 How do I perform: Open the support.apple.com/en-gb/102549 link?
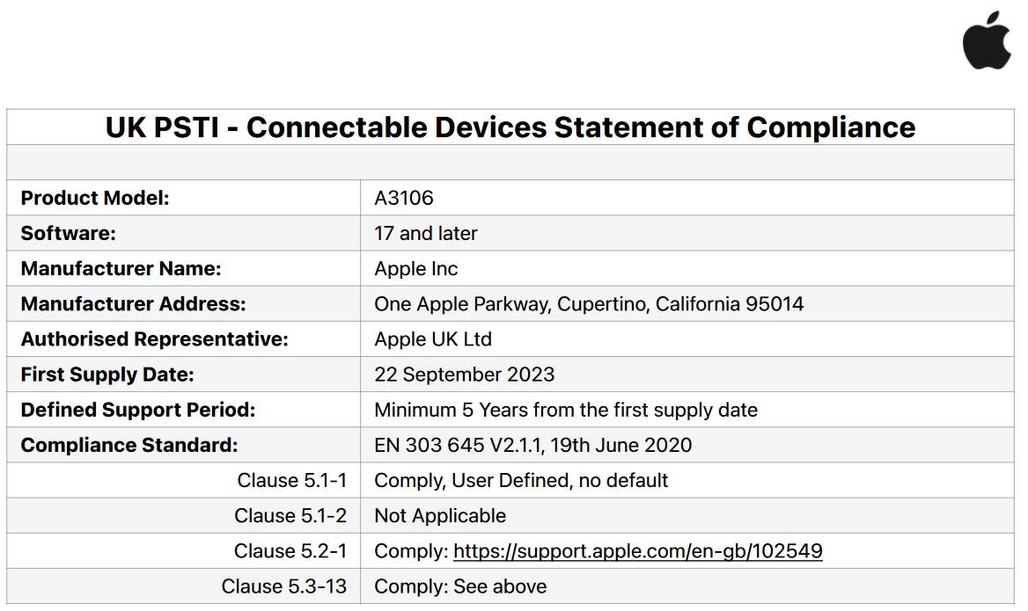pos(637,550)
